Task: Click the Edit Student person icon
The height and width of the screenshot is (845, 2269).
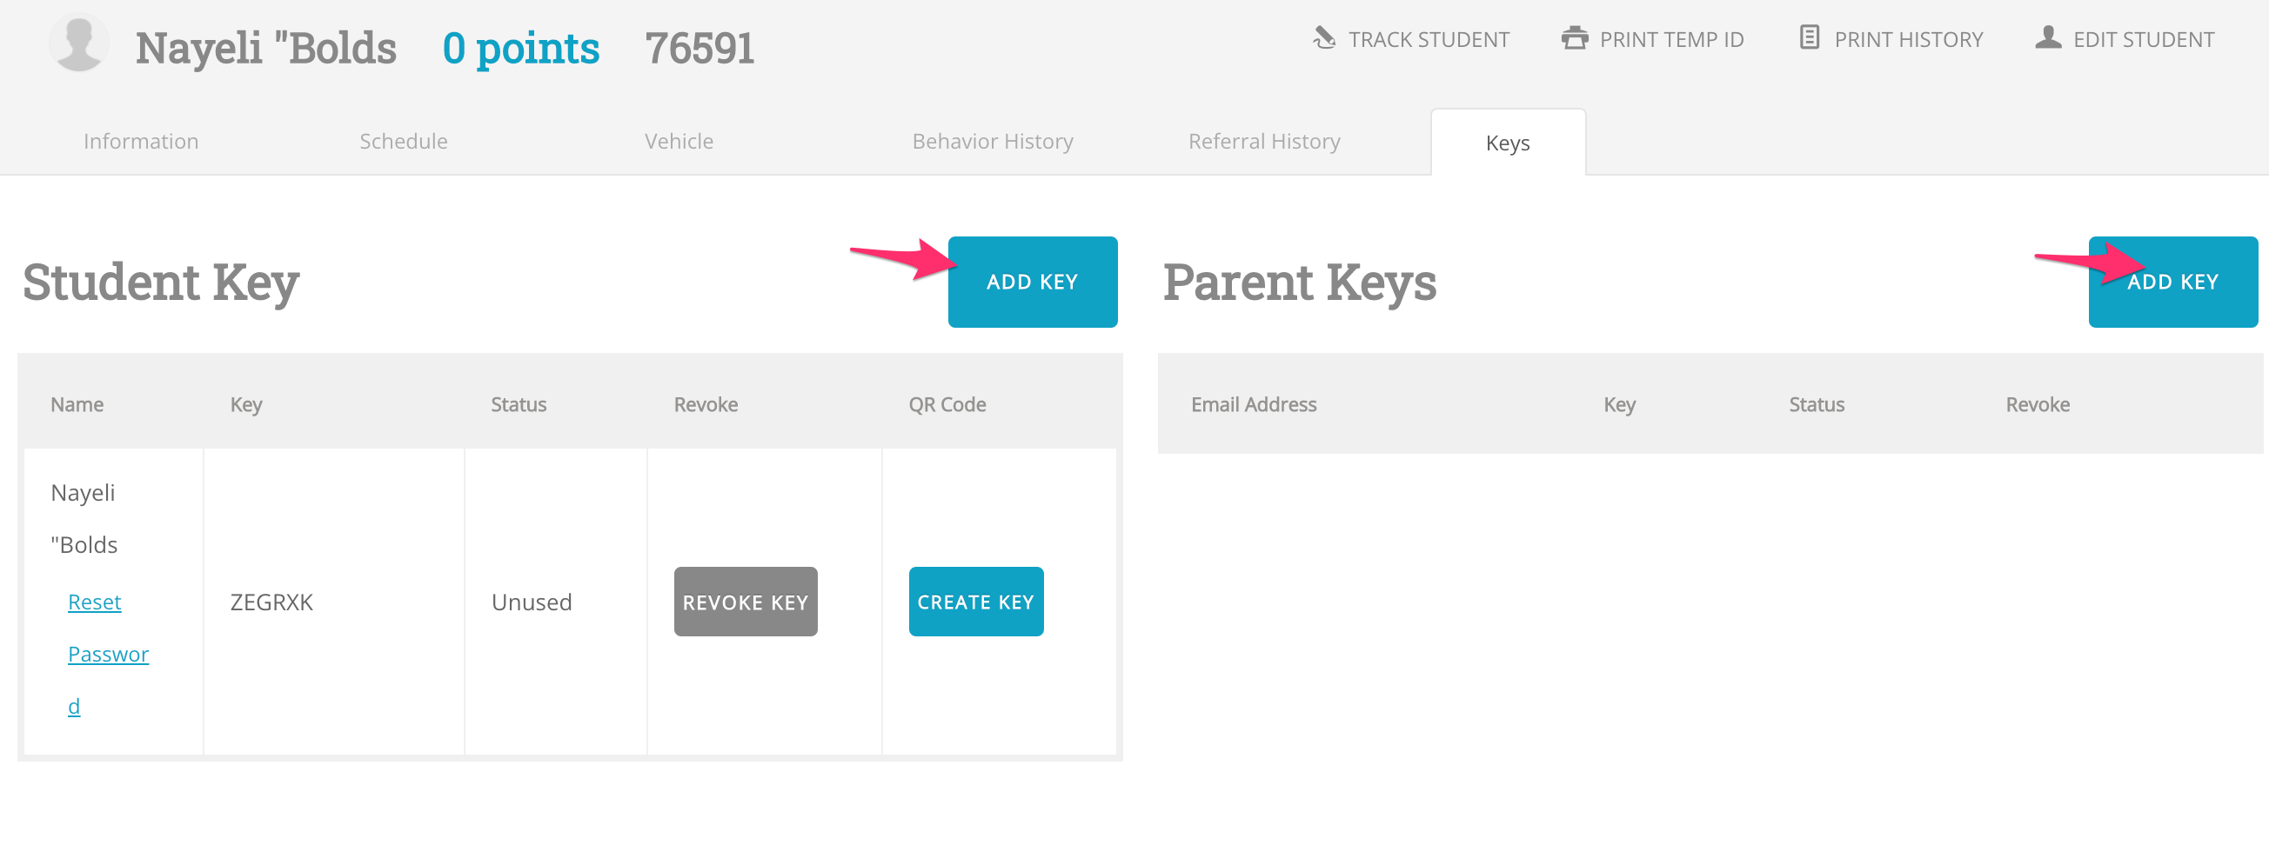Action: click(x=2048, y=39)
